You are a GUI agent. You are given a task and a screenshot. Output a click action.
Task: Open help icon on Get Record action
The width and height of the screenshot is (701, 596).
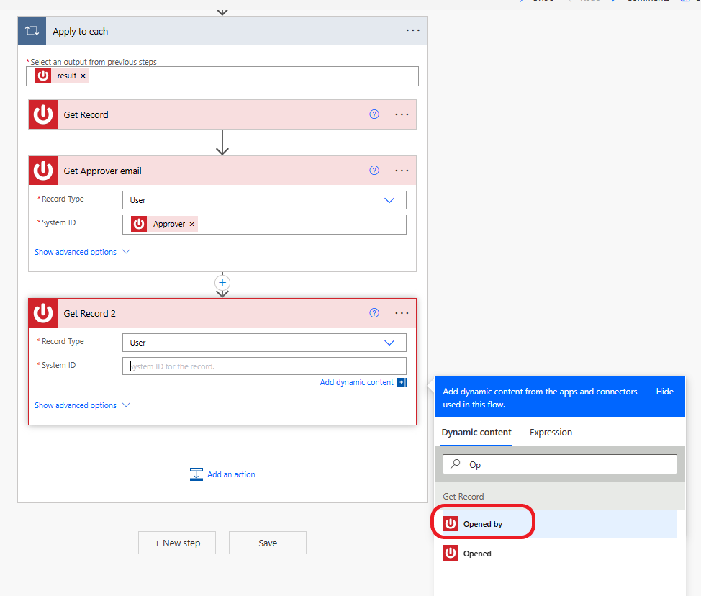pos(374,114)
